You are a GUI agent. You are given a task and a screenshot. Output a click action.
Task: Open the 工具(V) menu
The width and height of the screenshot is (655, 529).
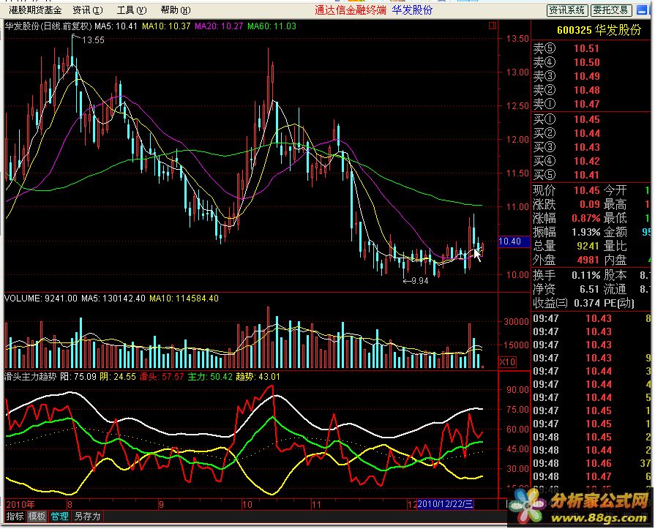[x=132, y=10]
